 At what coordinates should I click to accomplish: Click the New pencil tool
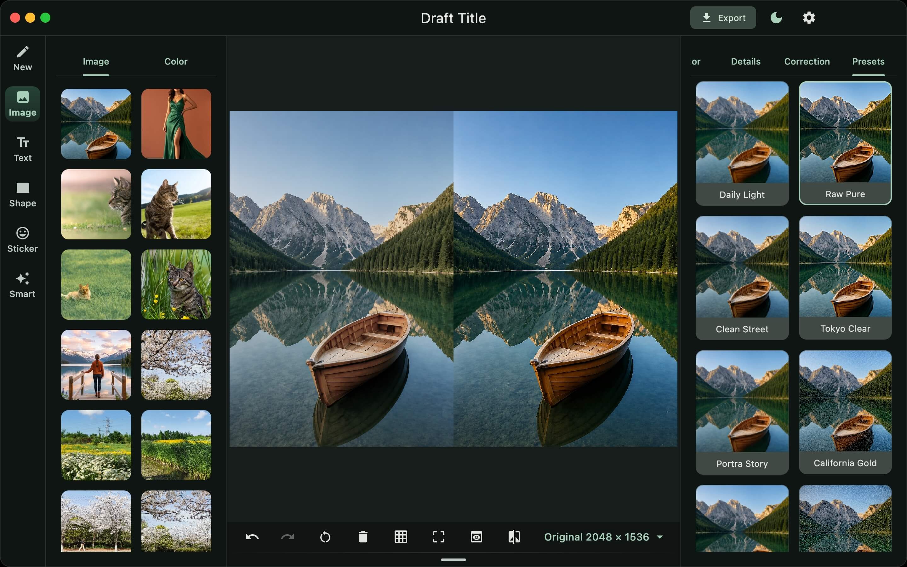(22, 59)
